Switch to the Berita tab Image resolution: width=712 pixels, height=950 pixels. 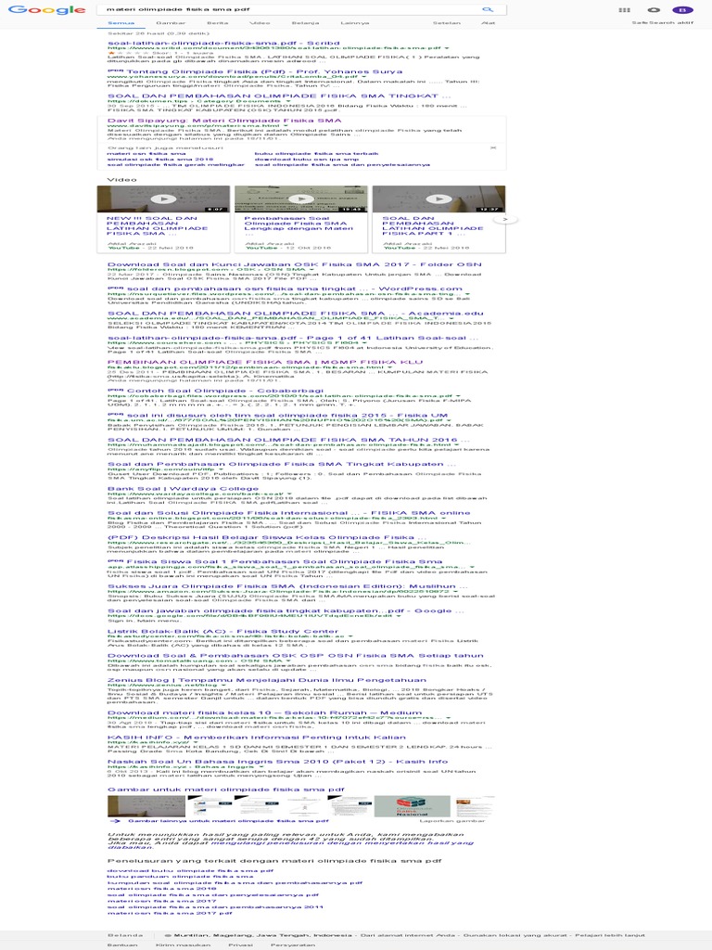pyautogui.click(x=218, y=23)
